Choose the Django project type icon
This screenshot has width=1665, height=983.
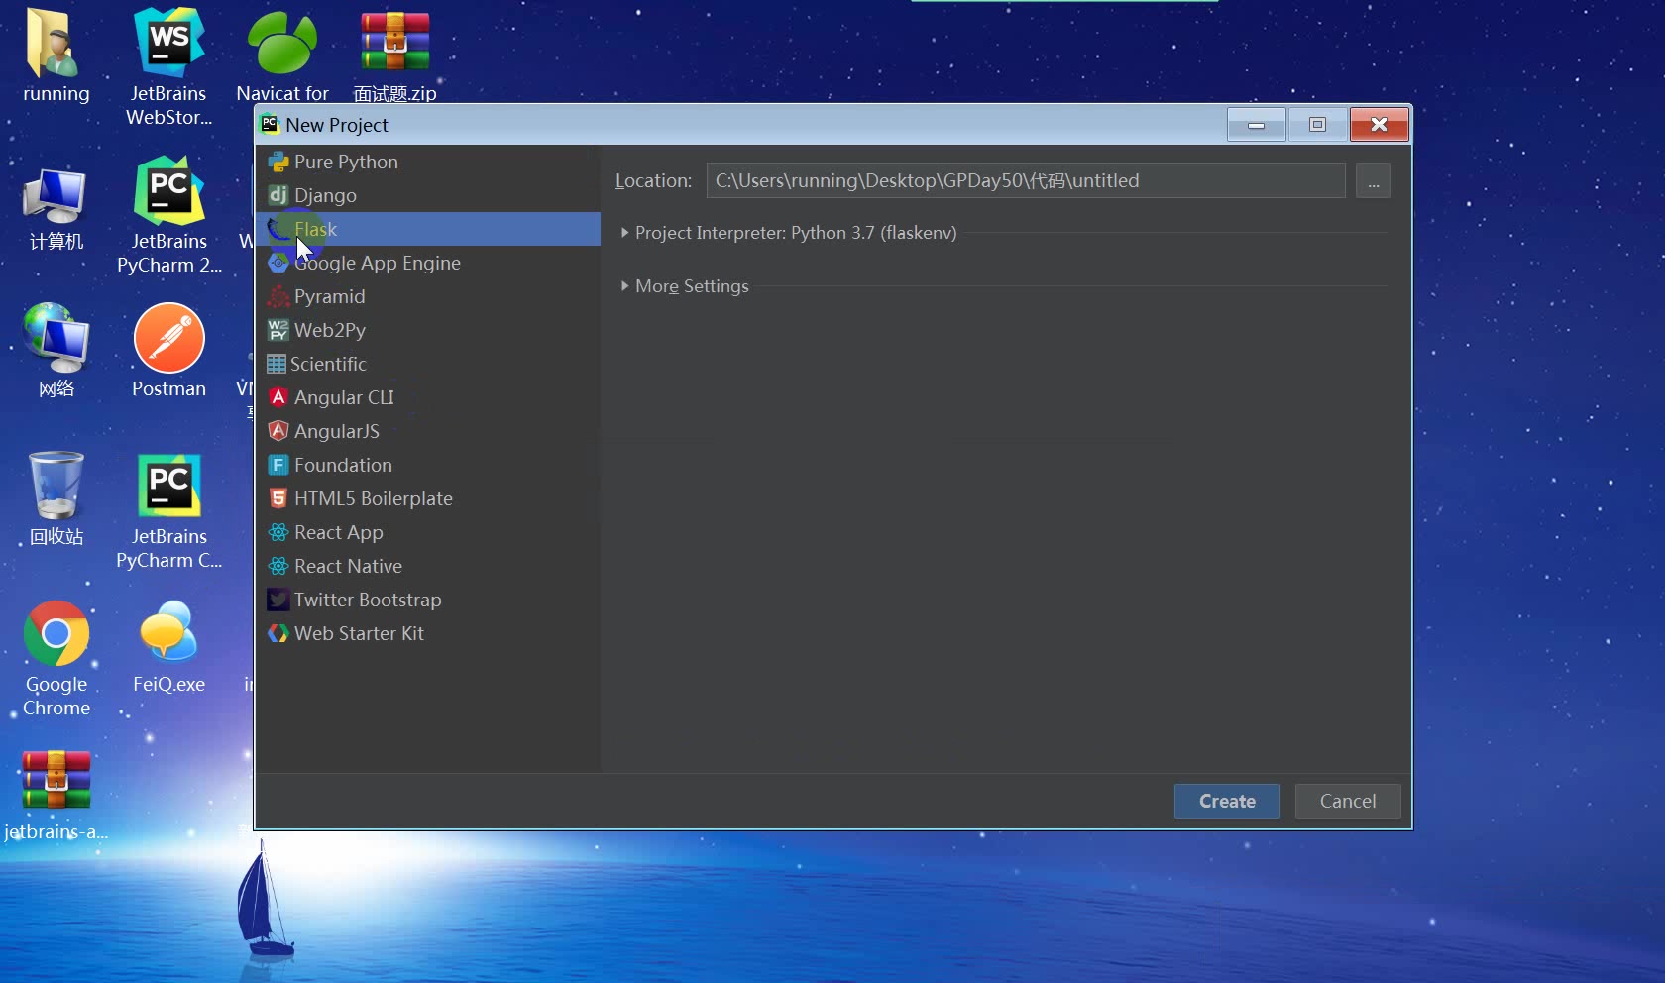coord(278,195)
